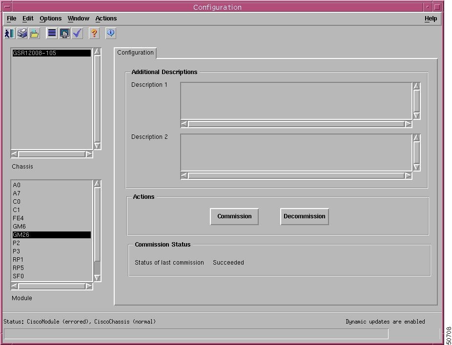Select module P3 in the list
This screenshot has width=452, height=345.
click(x=52, y=251)
